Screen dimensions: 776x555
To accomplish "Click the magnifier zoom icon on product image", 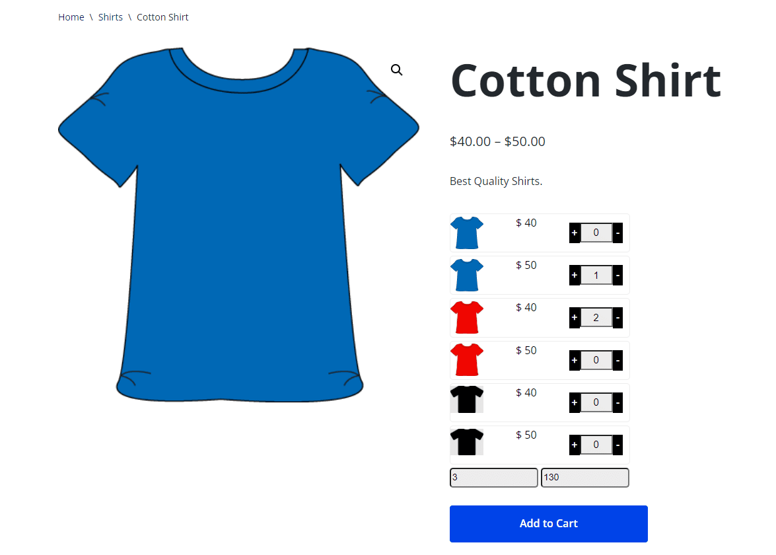I will [x=396, y=70].
